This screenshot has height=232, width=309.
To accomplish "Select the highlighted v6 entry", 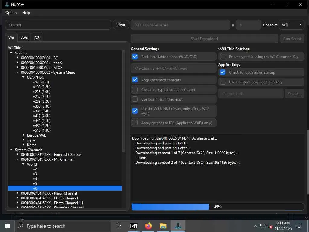I will tap(65, 188).
